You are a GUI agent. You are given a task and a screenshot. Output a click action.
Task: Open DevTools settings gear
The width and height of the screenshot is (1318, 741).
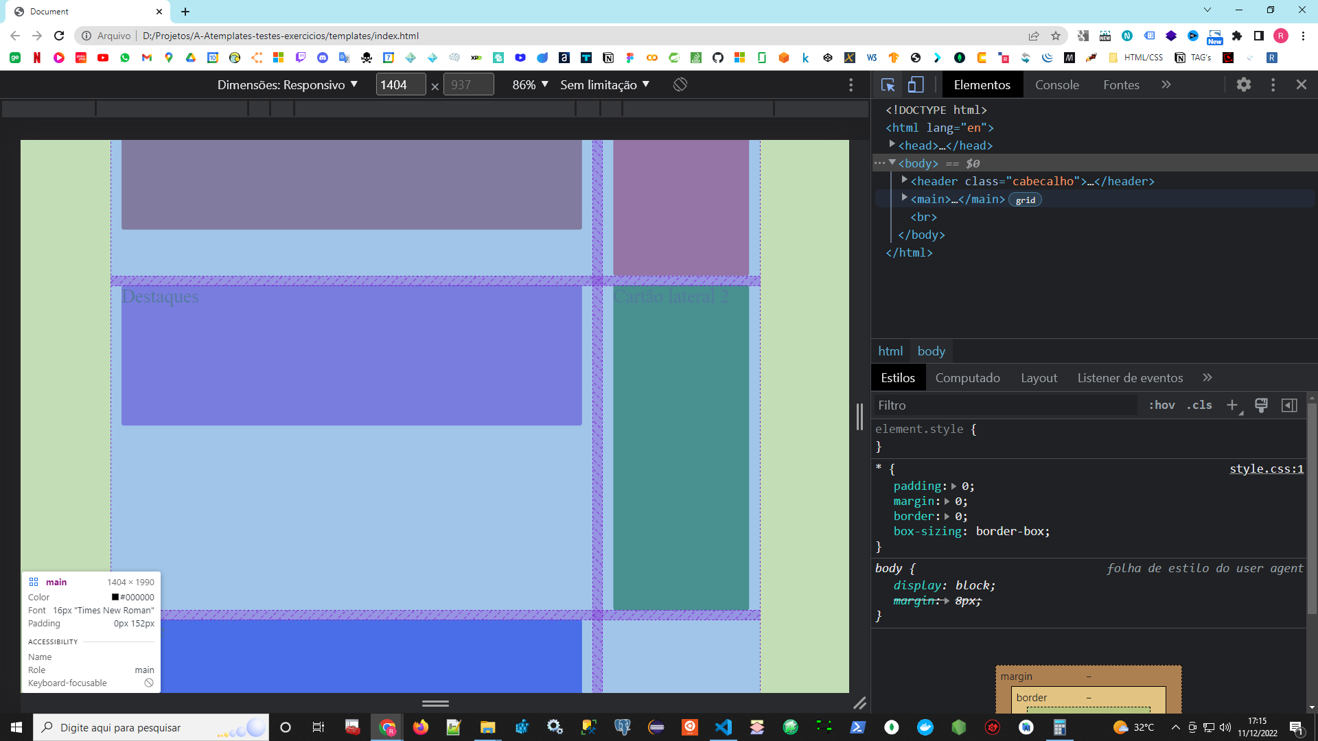point(1244,84)
